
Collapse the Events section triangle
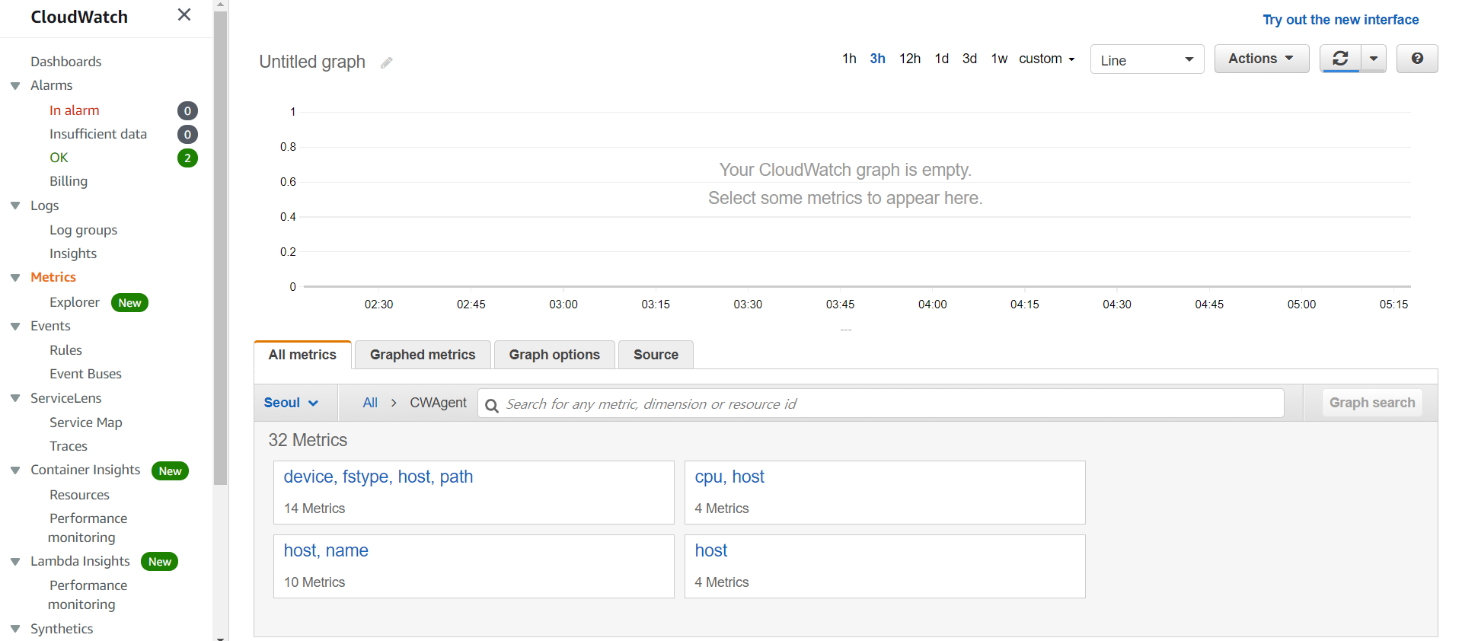15,327
